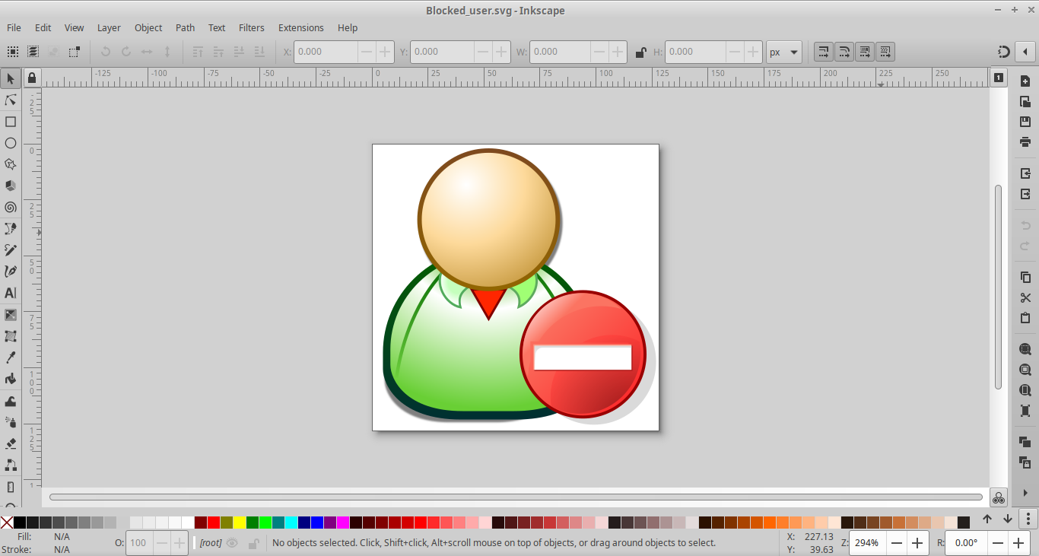1039x556 pixels.
Task: Cut selection with scissors icon
Action: pyautogui.click(x=1025, y=297)
